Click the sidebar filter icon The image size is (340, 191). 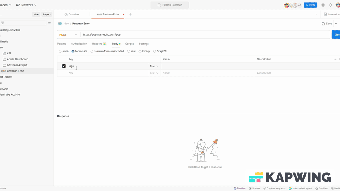point(2,23)
